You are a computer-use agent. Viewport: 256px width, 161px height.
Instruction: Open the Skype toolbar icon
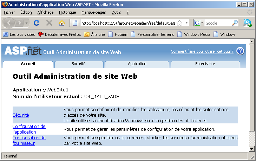point(248,23)
